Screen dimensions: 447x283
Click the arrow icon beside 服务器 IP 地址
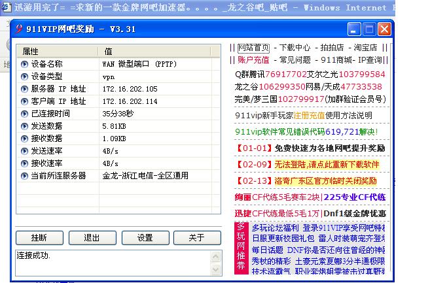[x=24, y=89]
